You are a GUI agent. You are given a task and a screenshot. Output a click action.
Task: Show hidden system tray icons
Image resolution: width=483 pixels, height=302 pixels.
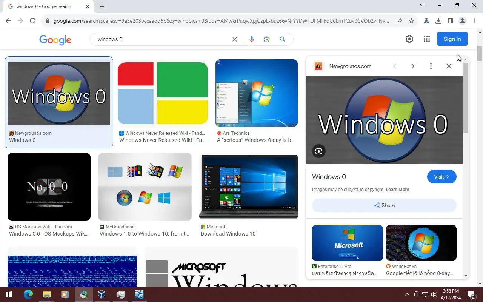[407, 294]
